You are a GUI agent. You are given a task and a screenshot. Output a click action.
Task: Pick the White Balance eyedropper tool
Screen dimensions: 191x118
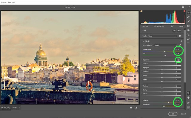point(180,45)
